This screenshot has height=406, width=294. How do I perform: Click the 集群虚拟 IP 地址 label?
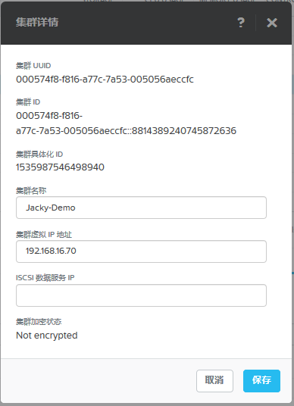click(44, 235)
